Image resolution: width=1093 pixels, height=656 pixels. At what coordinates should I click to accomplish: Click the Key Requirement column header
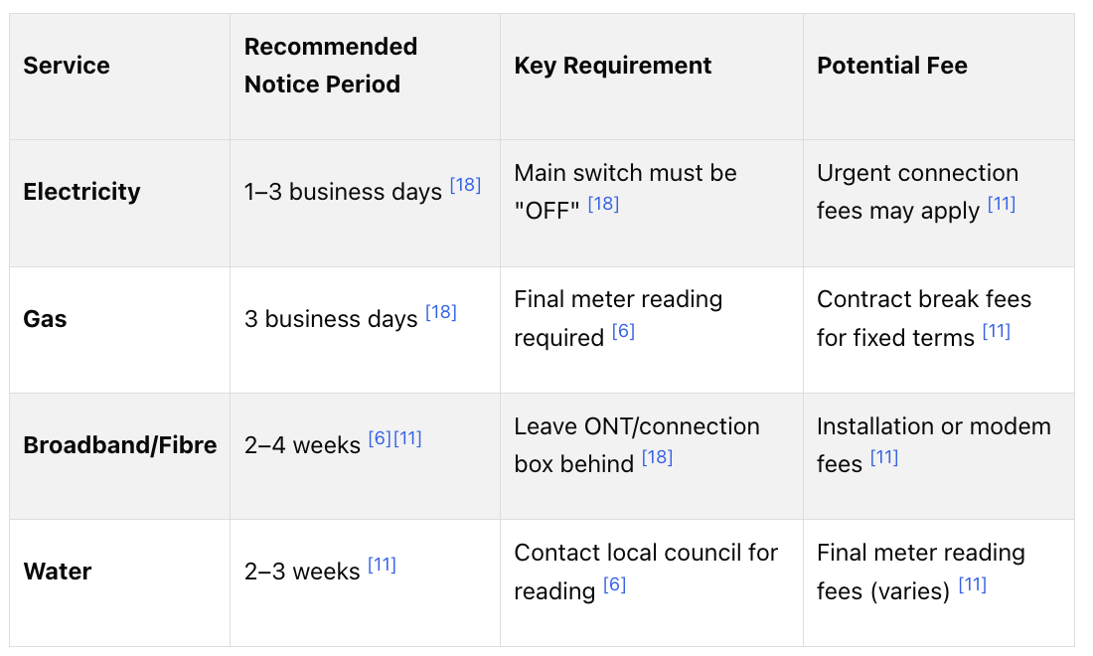tap(613, 66)
